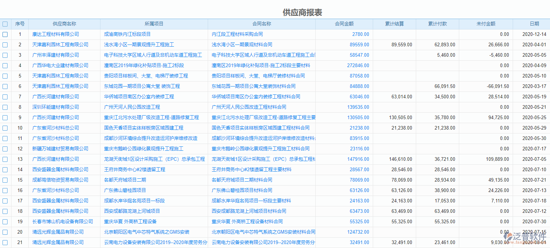Check the checkbox for row 1 康达工程材料有限公司

[5, 34]
